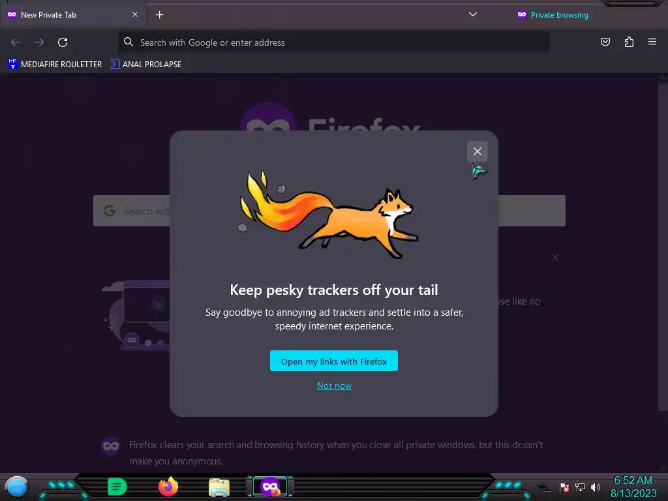The image size is (668, 501).
Task: Open File Explorer from taskbar
Action: point(219,487)
